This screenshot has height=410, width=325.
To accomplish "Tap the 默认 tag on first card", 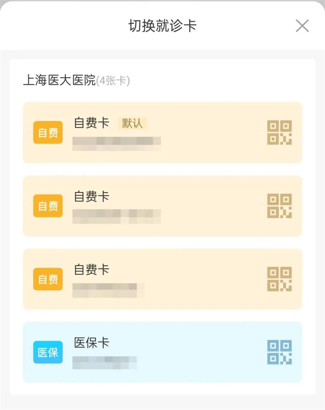I will (132, 123).
